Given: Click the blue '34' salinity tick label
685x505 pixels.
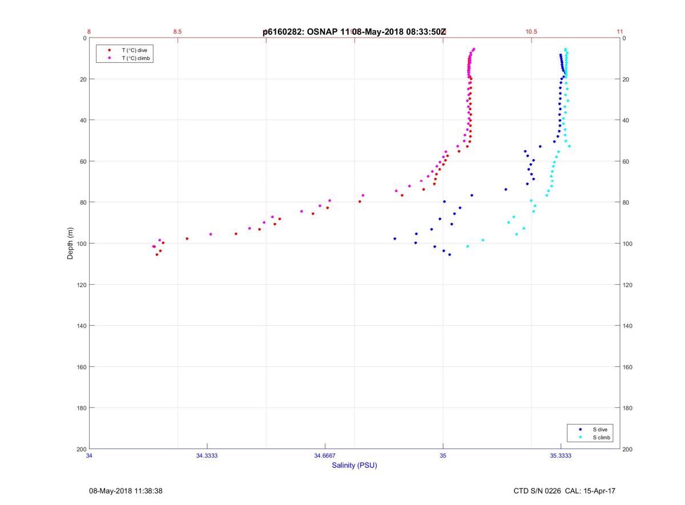Looking at the screenshot, I should click(89, 455).
